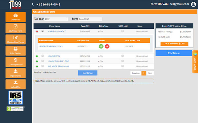Image resolution: width=198 pixels, height=123 pixels.
Task: Expand the John "Gullible" Doe payer row
Action: pos(37,61)
